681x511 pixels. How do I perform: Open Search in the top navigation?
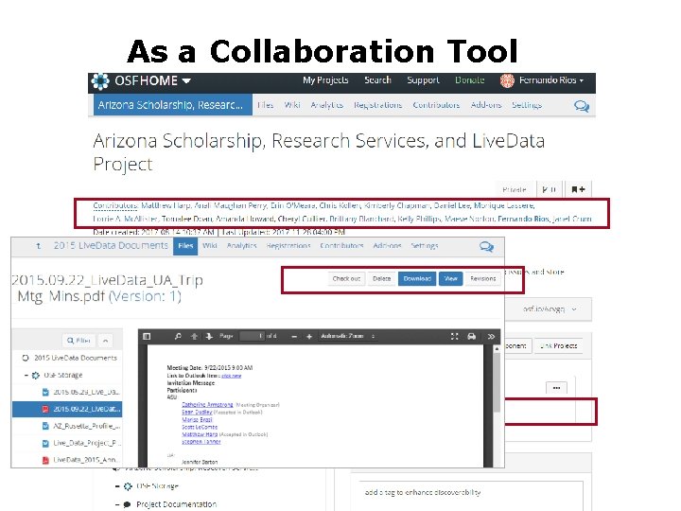point(377,80)
